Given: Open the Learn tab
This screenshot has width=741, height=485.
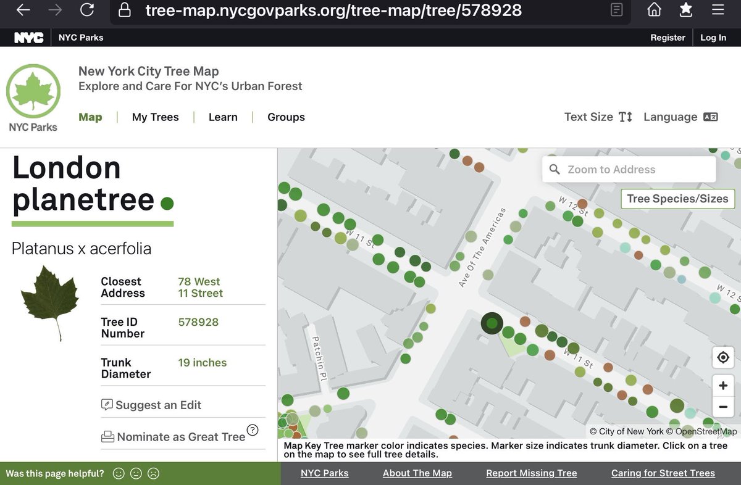Looking at the screenshot, I should [223, 117].
